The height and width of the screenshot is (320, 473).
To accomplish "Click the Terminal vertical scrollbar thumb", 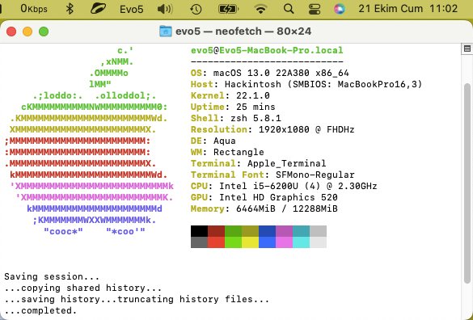I will pos(467,183).
